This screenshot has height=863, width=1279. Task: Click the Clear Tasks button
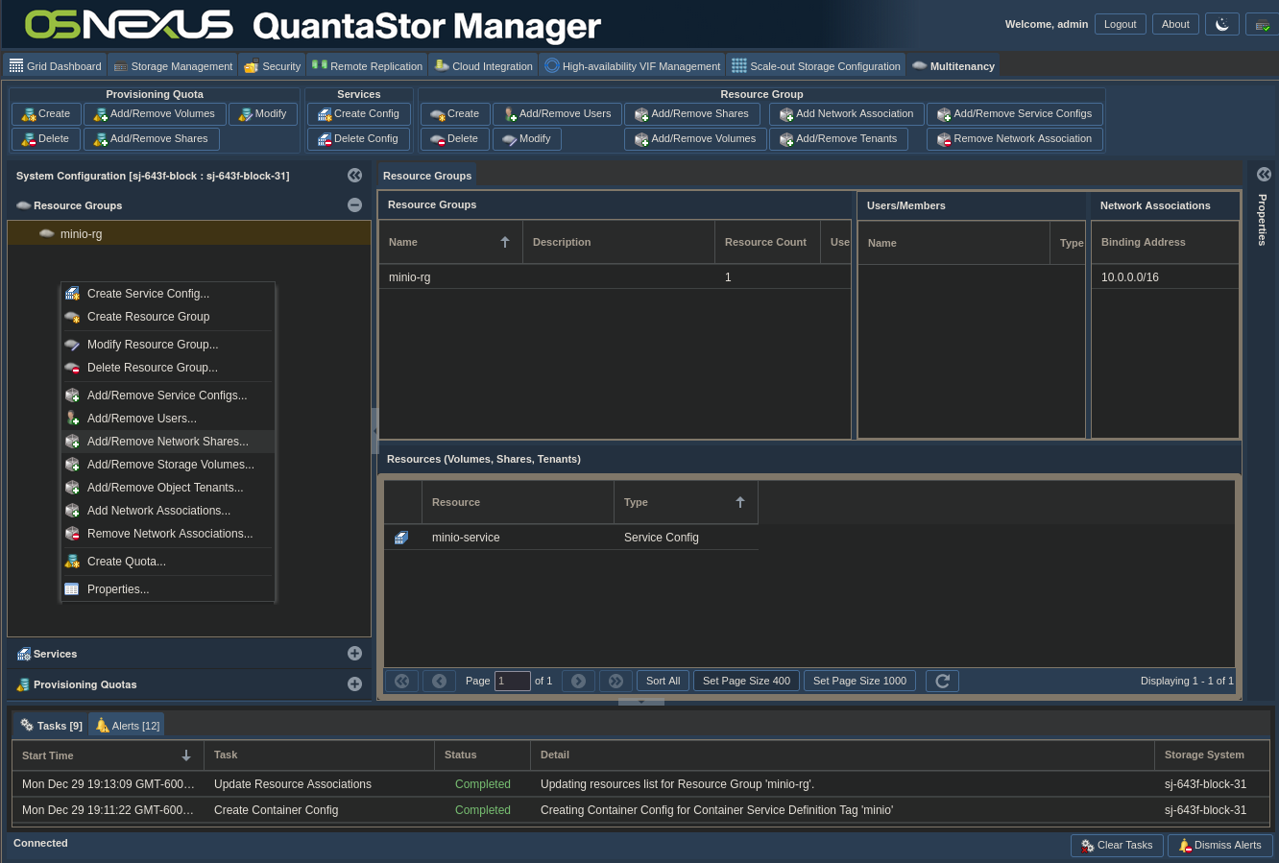[1117, 846]
